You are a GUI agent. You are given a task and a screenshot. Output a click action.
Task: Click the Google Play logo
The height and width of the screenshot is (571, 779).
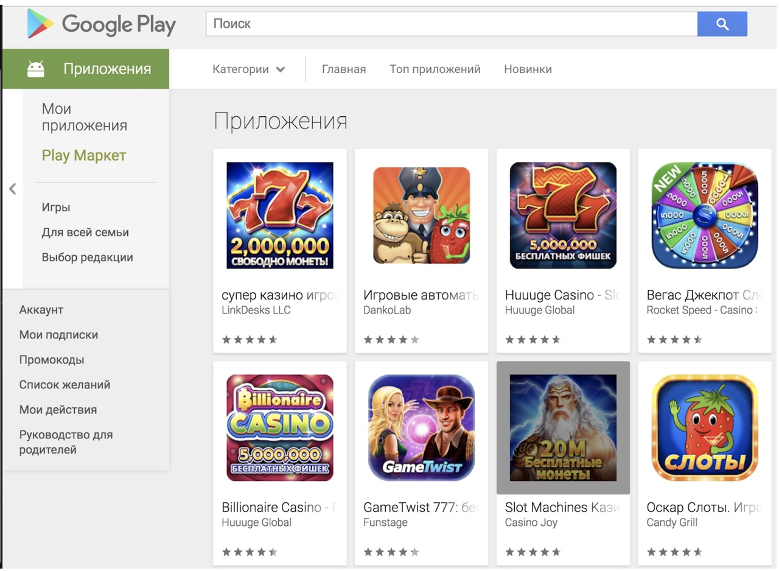[x=102, y=24]
